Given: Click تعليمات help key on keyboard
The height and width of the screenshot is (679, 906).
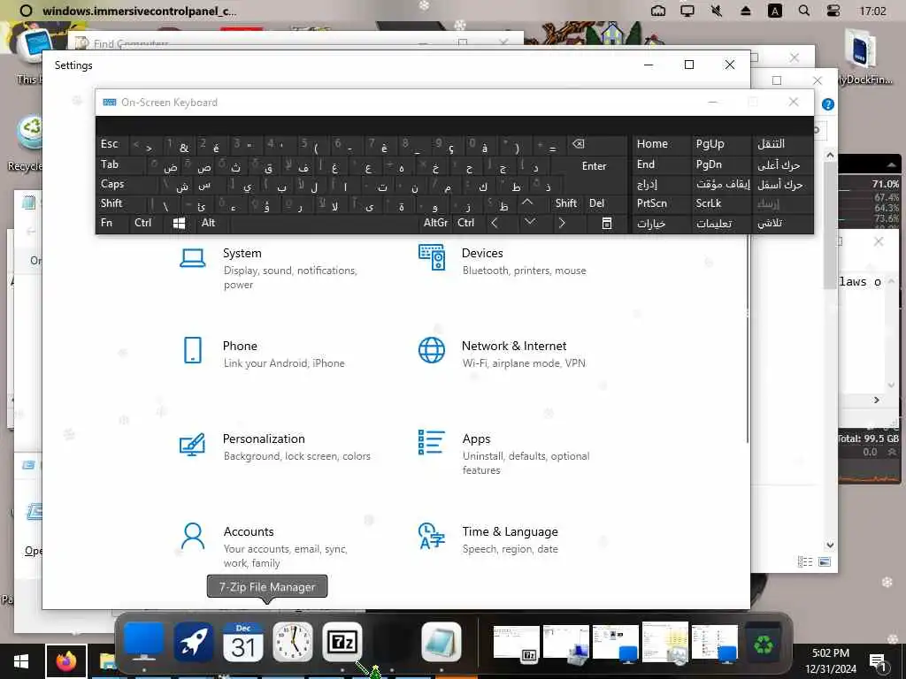Looking at the screenshot, I should (x=720, y=224).
